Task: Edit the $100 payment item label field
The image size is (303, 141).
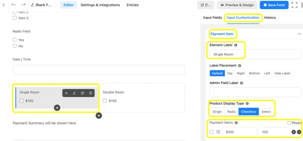Action: [x=239, y=132]
